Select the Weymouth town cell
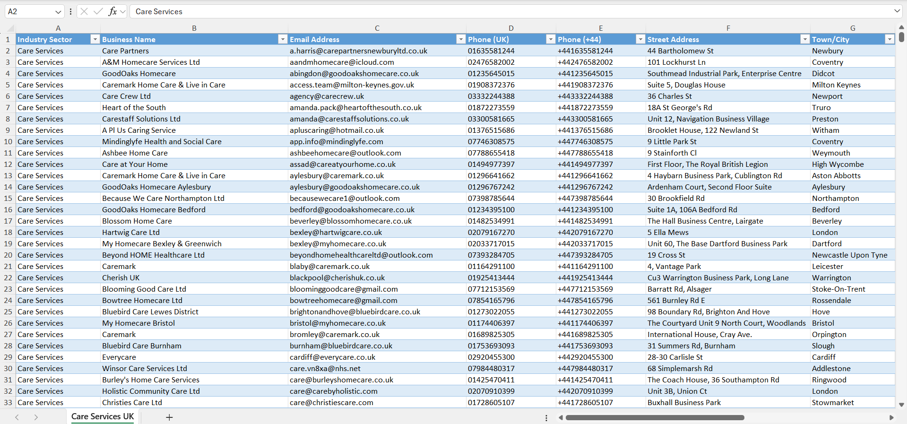 click(853, 153)
